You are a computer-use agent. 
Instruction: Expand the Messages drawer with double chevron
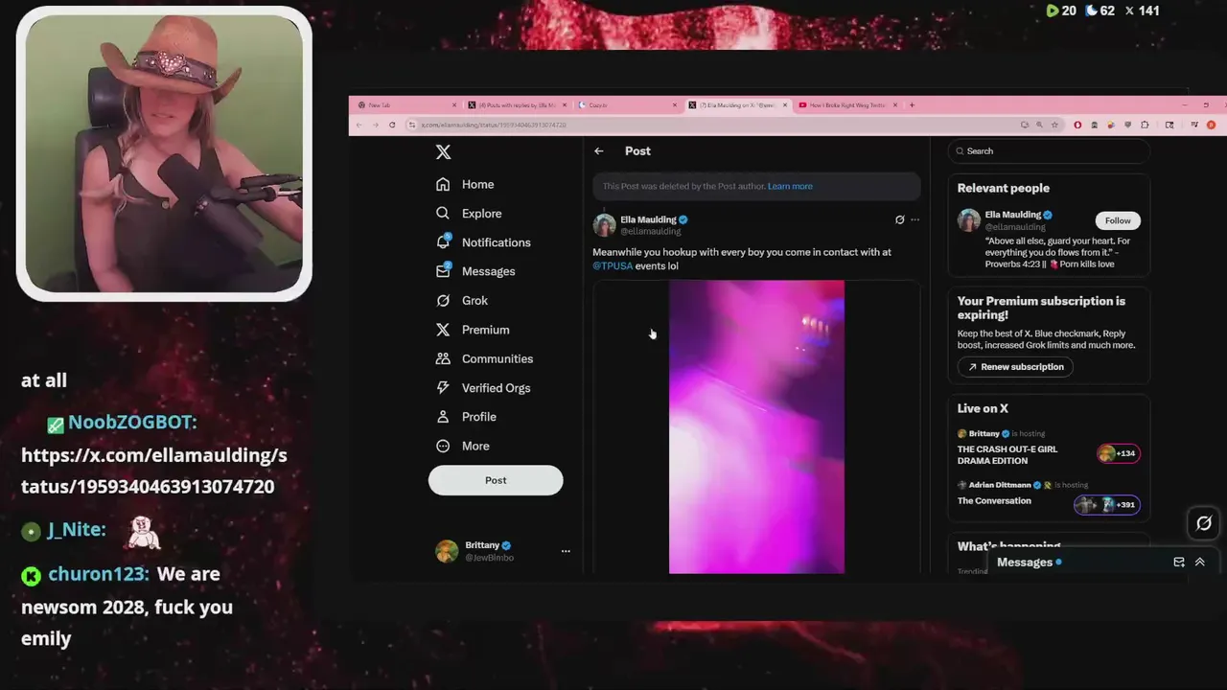[1199, 563]
